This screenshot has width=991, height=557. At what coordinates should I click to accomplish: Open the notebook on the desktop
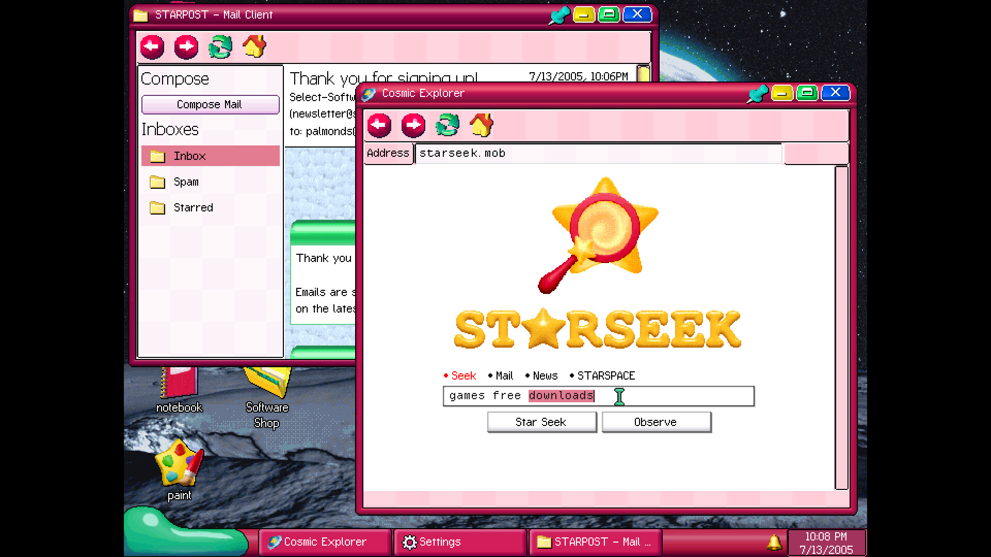pyautogui.click(x=179, y=382)
